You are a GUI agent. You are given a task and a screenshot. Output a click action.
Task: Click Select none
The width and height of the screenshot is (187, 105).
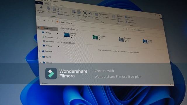point(129,20)
